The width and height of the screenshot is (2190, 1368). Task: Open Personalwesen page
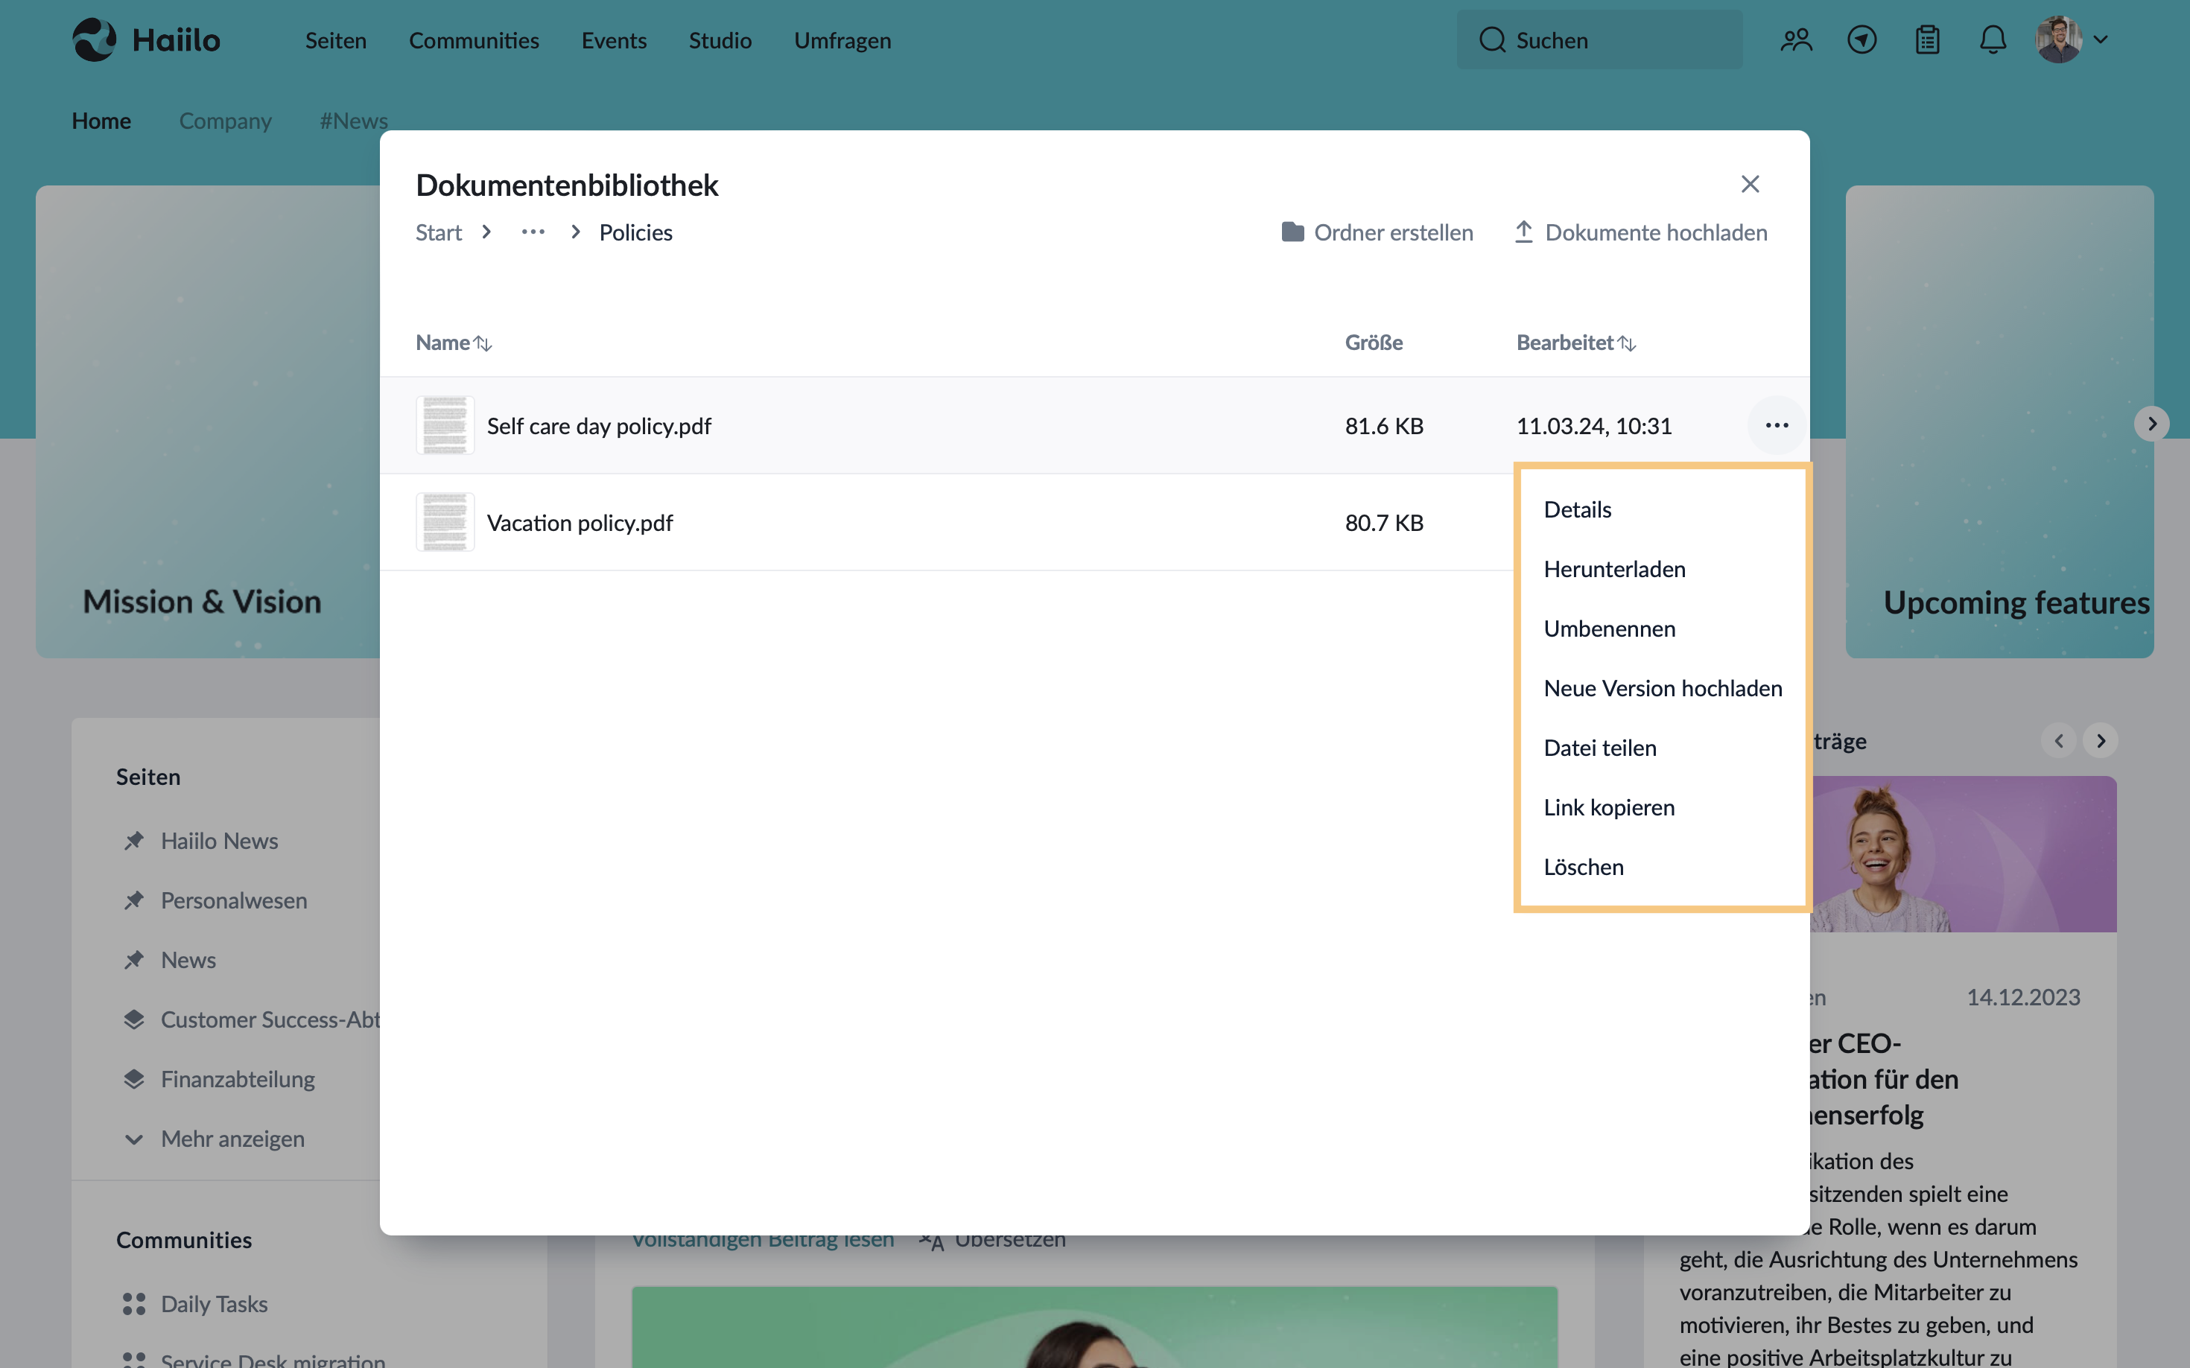click(x=233, y=901)
